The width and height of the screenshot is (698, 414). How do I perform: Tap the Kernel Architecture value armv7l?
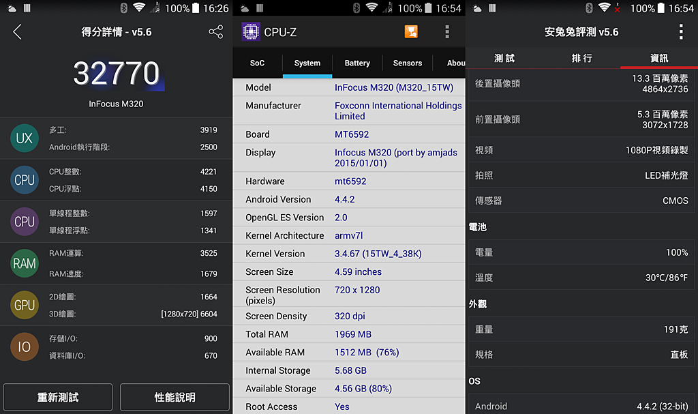tap(348, 235)
